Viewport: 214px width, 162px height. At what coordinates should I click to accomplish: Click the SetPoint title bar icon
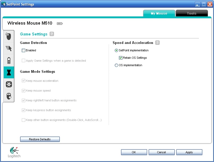[3, 4]
